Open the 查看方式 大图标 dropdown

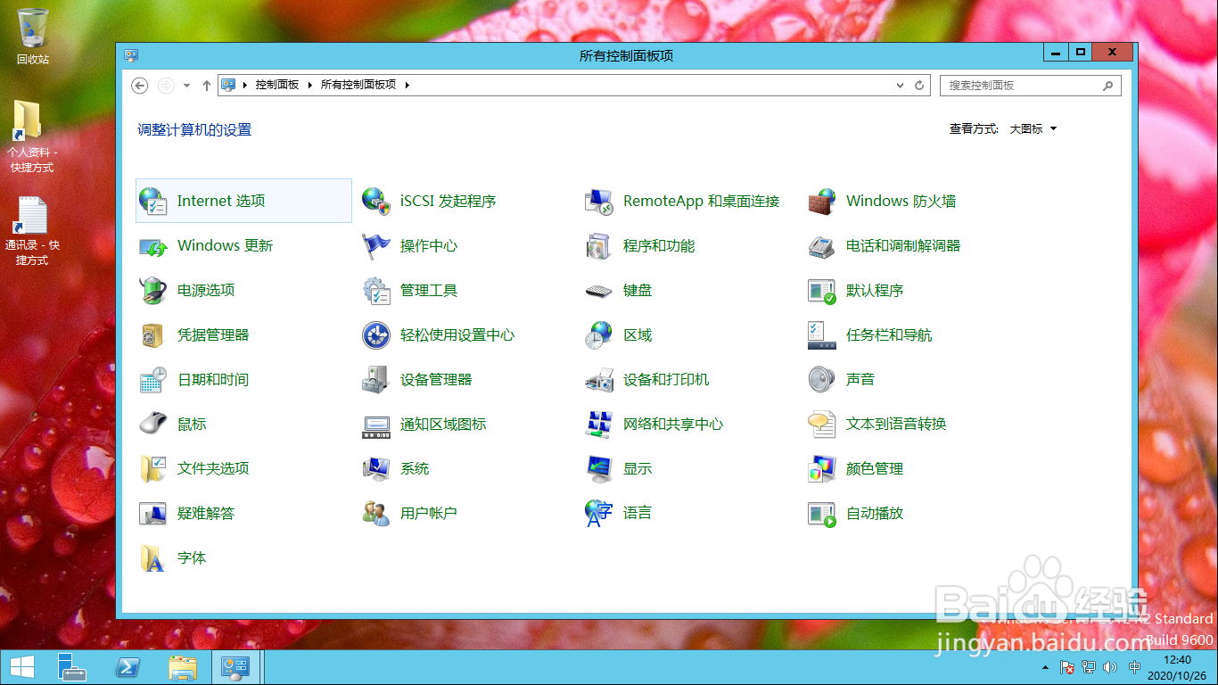(1033, 129)
